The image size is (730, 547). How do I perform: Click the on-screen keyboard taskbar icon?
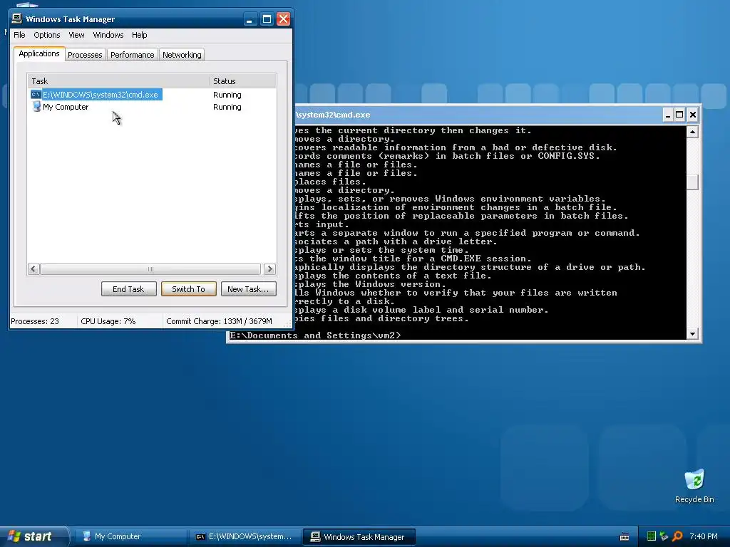(x=624, y=537)
